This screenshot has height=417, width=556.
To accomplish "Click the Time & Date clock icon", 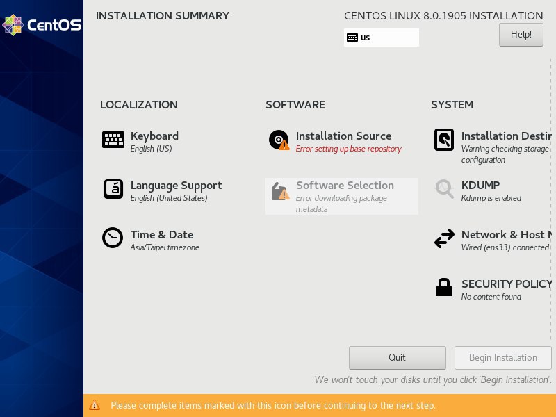I will pyautogui.click(x=113, y=238).
